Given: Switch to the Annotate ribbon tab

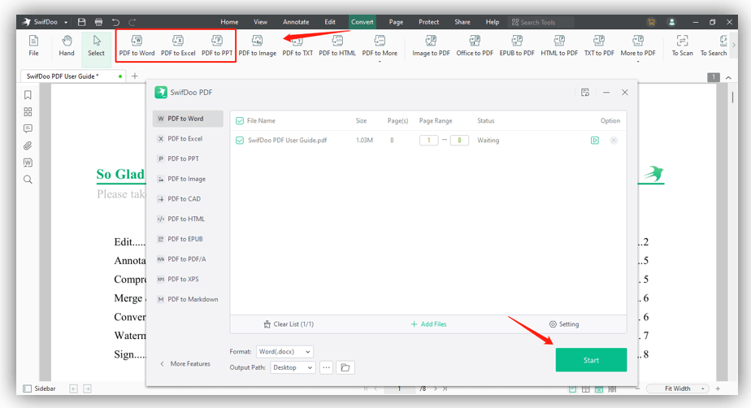Looking at the screenshot, I should [x=296, y=22].
